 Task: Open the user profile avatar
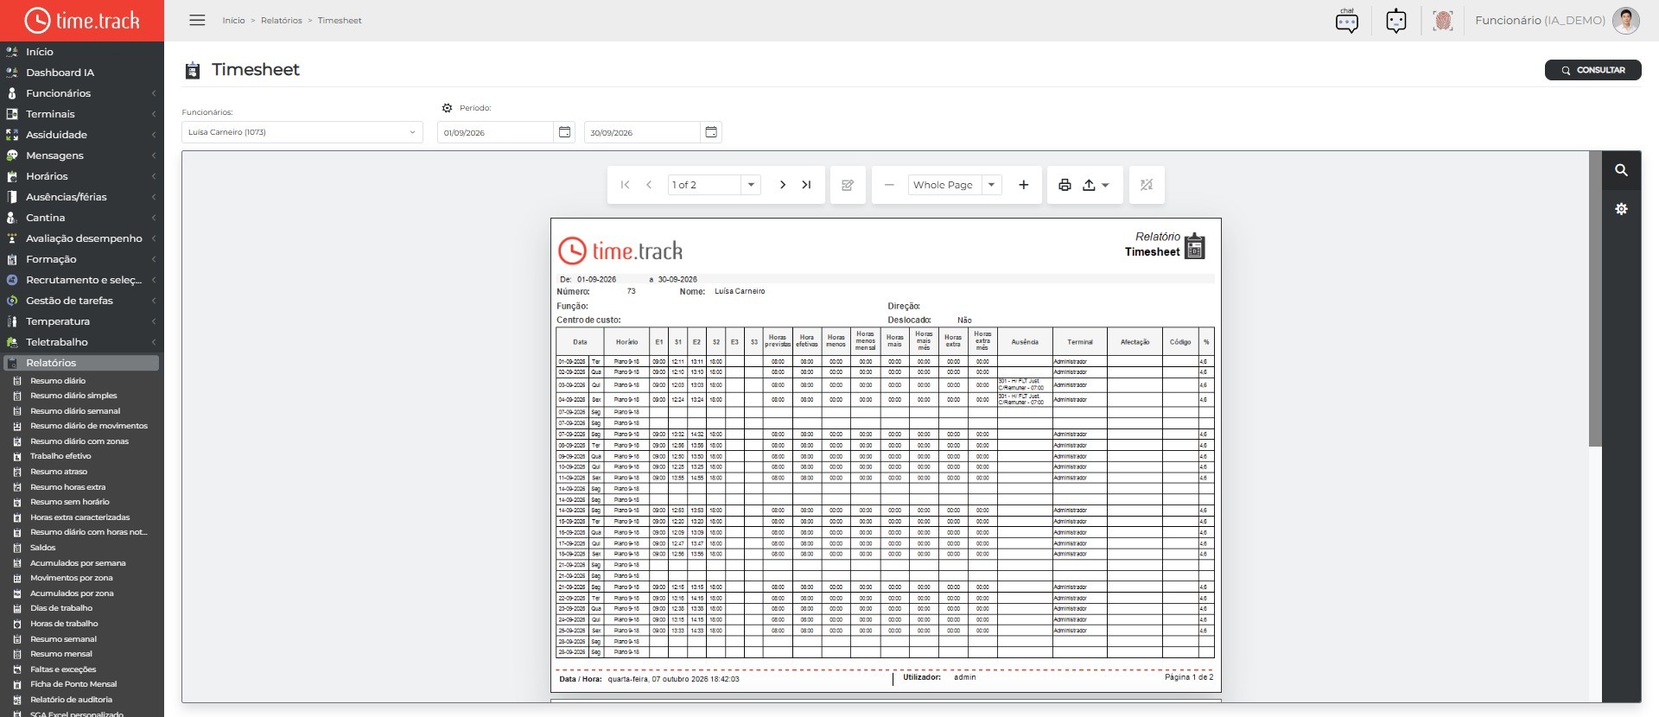(1625, 21)
